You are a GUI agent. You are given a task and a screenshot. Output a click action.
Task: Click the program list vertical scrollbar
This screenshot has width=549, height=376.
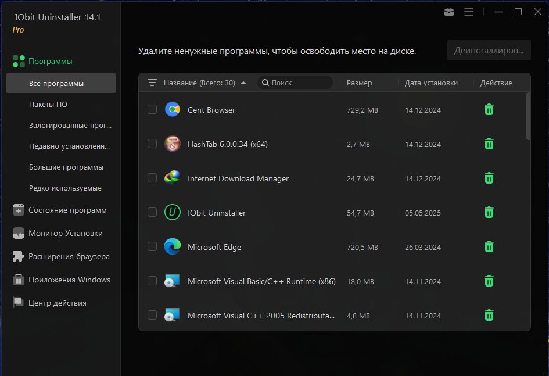[x=528, y=116]
